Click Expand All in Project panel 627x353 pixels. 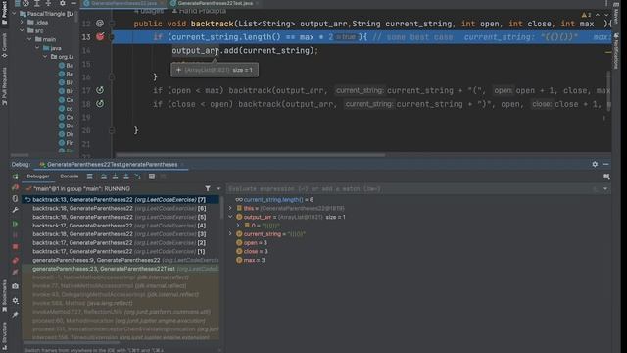click(37, 3)
